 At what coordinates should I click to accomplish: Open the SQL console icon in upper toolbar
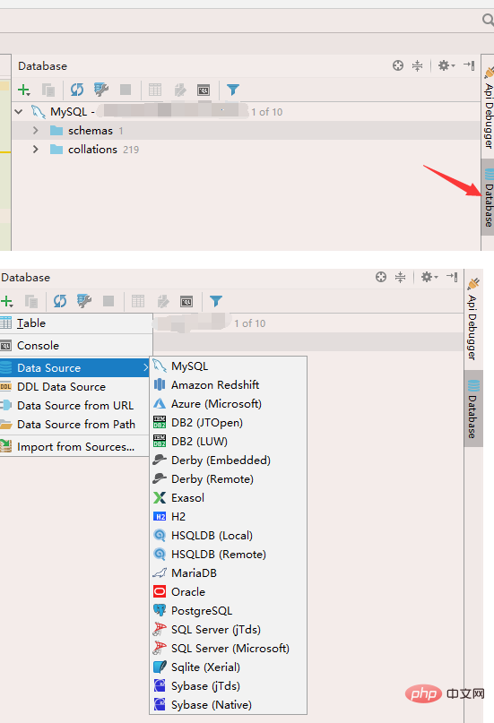pyautogui.click(x=204, y=90)
